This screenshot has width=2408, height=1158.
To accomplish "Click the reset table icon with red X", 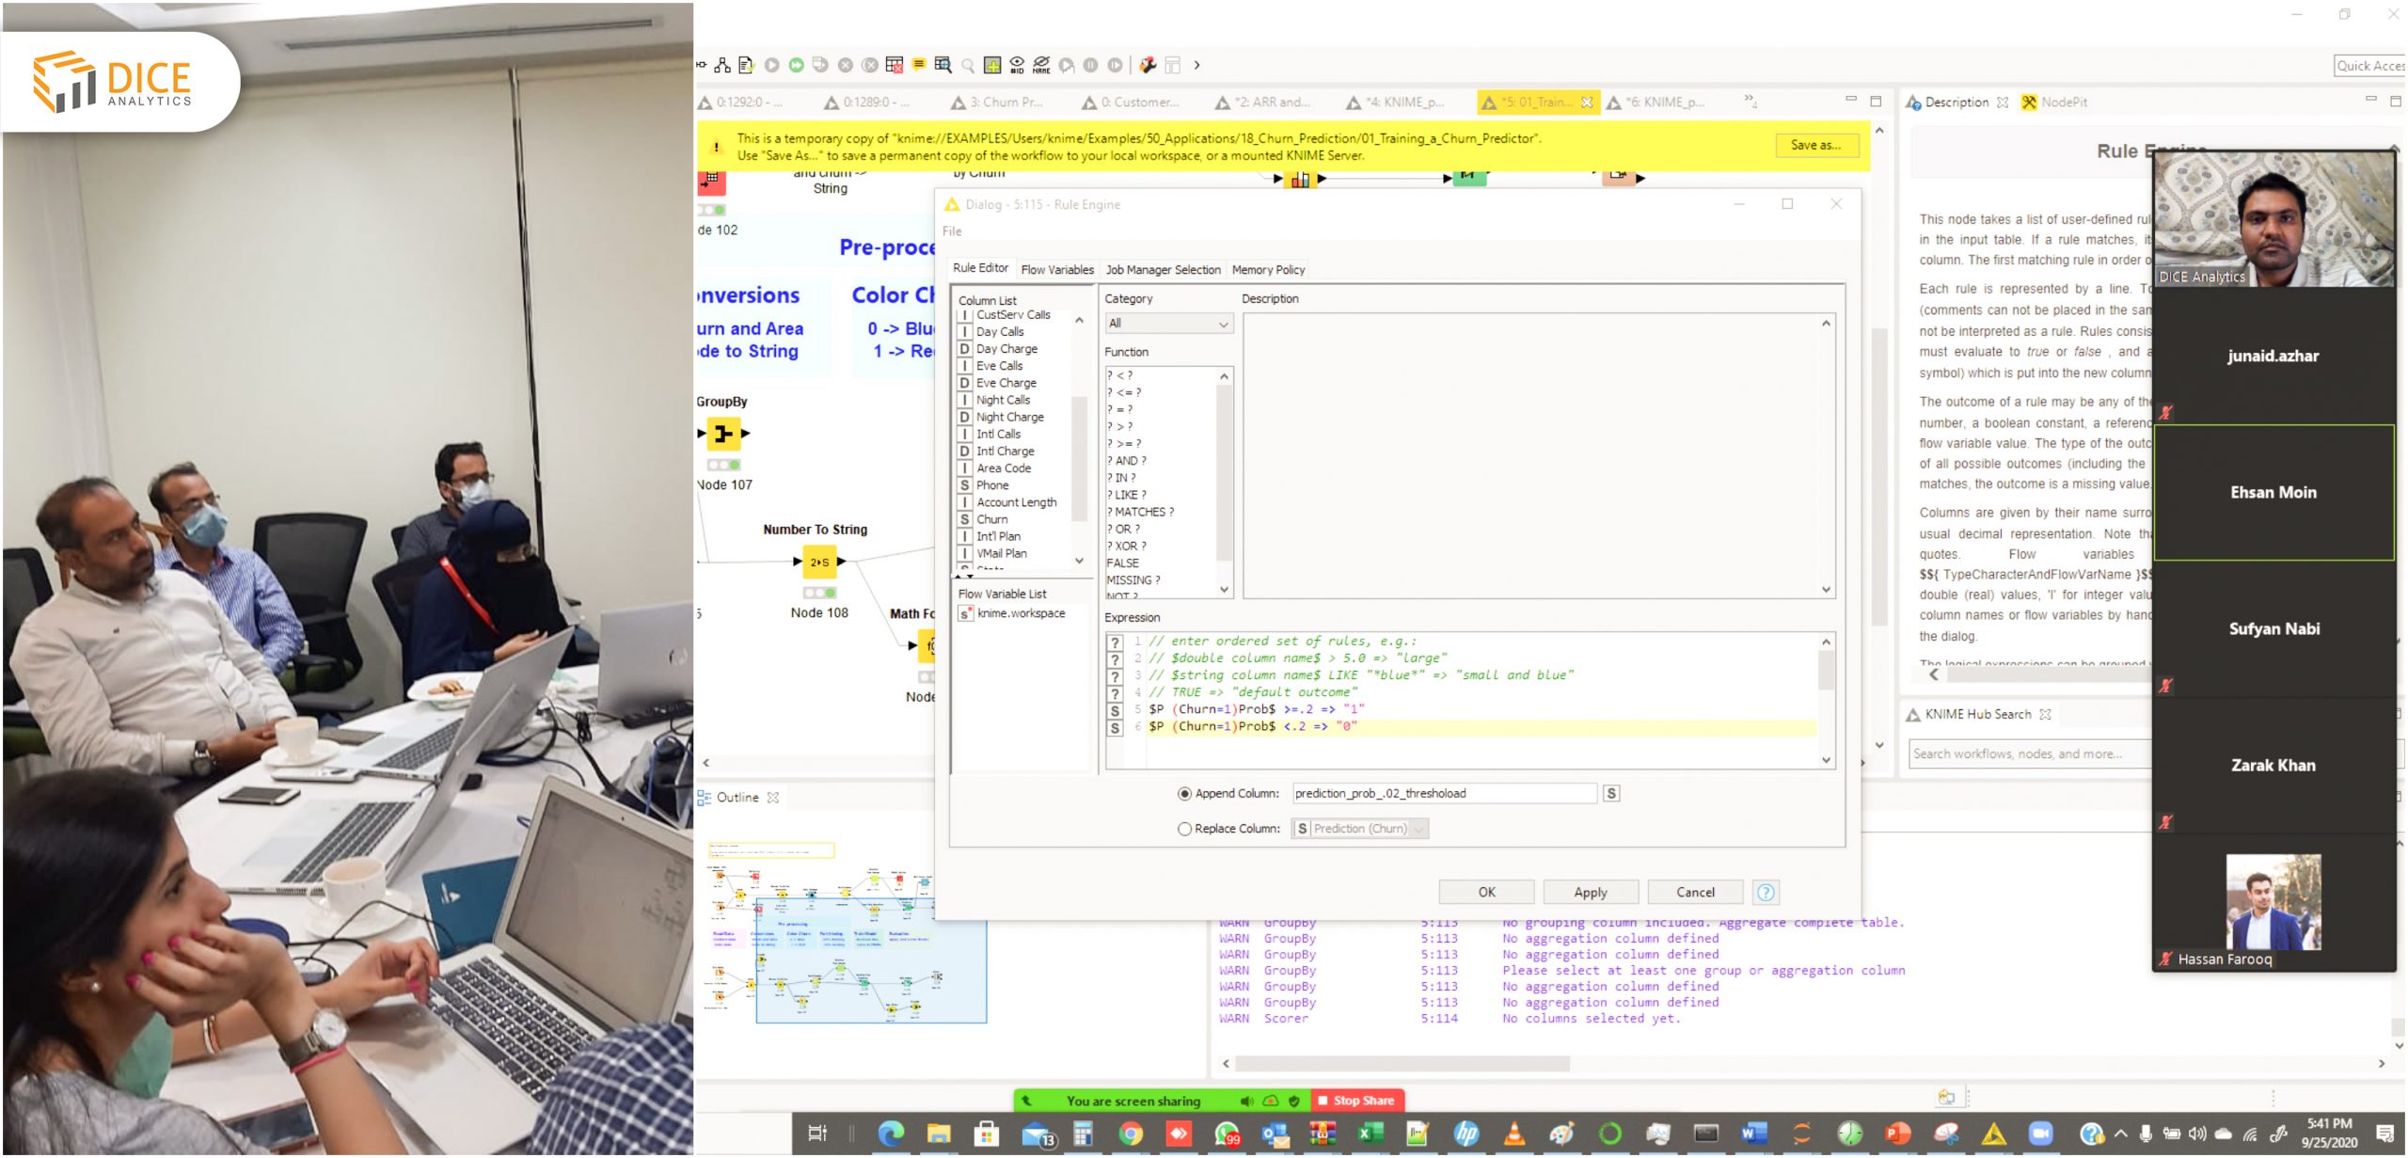I will [x=895, y=65].
